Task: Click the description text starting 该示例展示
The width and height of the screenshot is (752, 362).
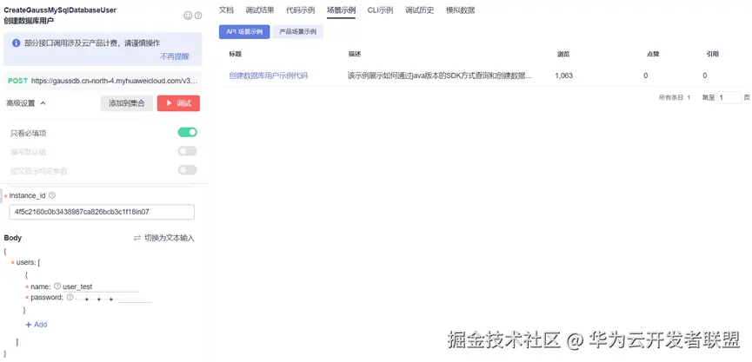Action: pos(440,76)
